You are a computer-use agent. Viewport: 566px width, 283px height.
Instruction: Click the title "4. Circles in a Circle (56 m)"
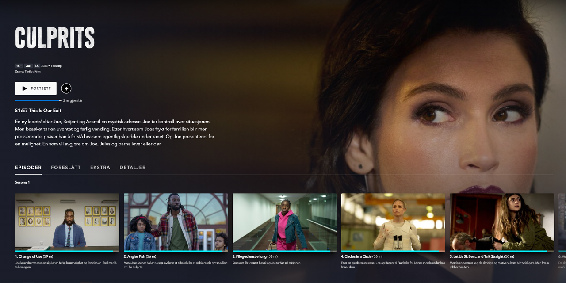click(x=362, y=256)
